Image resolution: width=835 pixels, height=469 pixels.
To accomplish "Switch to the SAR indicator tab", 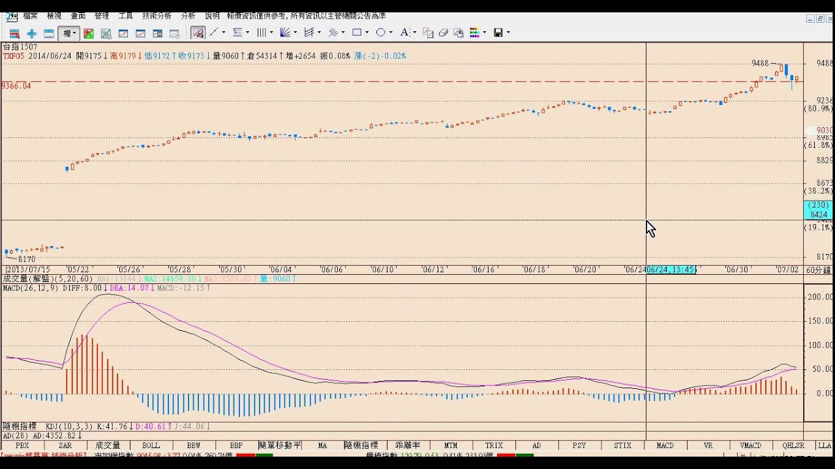I will pos(65,446).
